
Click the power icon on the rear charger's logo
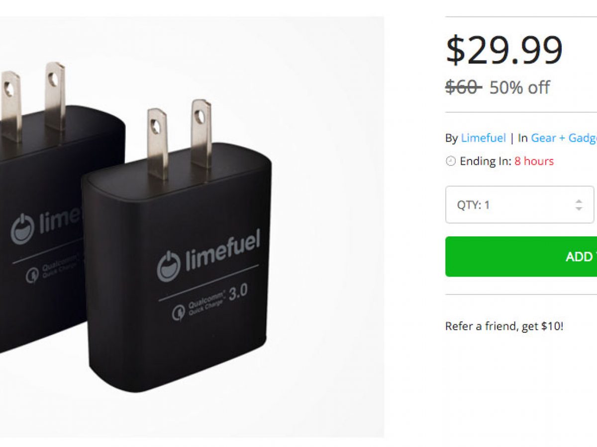(x=22, y=229)
